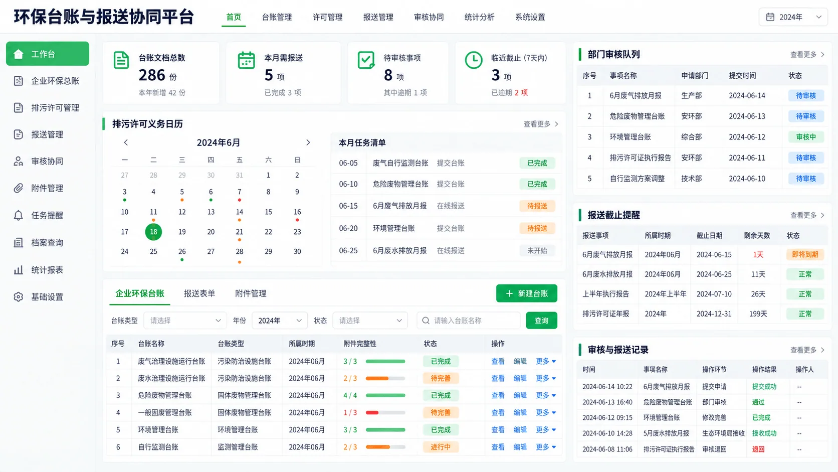The image size is (838, 472).
Task: Click the 任务提醒 bell icon
Action: click(19, 215)
